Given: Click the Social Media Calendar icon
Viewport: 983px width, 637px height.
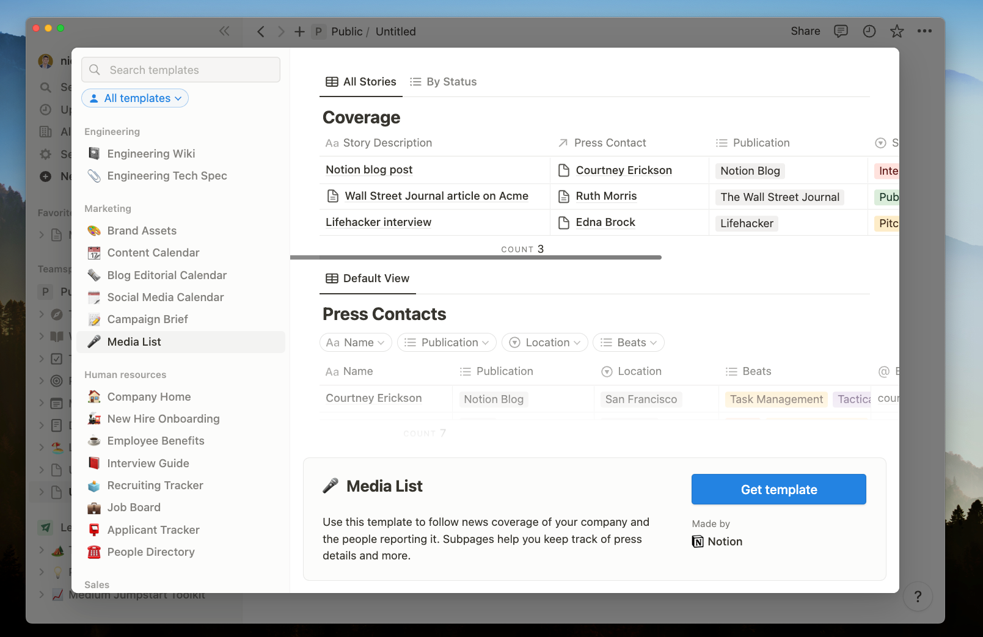Looking at the screenshot, I should tap(94, 297).
